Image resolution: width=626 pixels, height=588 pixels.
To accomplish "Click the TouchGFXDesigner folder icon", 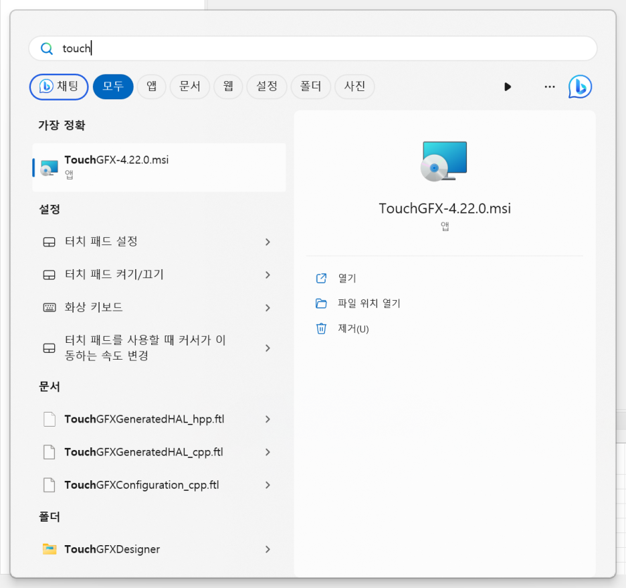I will 49,549.
